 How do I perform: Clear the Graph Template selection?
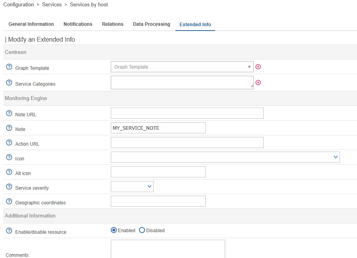tap(258, 67)
